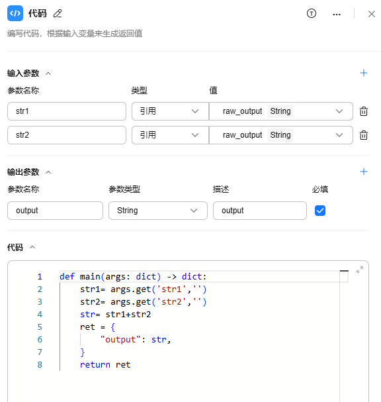
Task: Click the return ret line in the code editor
Action: coord(105,364)
